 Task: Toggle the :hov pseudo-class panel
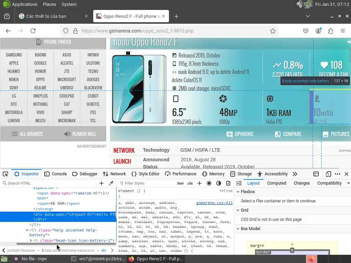pos(180,183)
